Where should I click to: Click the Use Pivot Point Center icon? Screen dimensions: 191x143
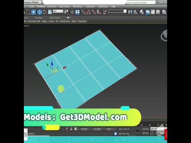pos(66,12)
